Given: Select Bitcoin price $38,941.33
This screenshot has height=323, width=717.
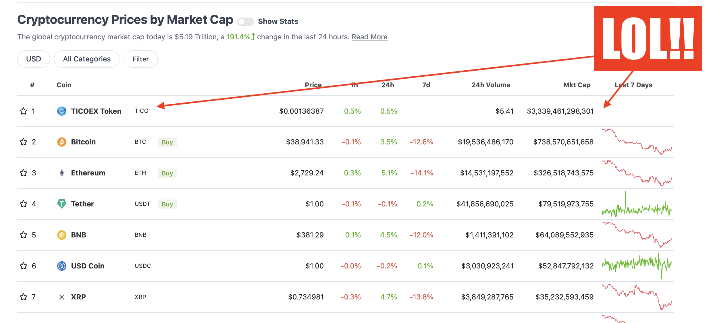Looking at the screenshot, I should point(305,142).
